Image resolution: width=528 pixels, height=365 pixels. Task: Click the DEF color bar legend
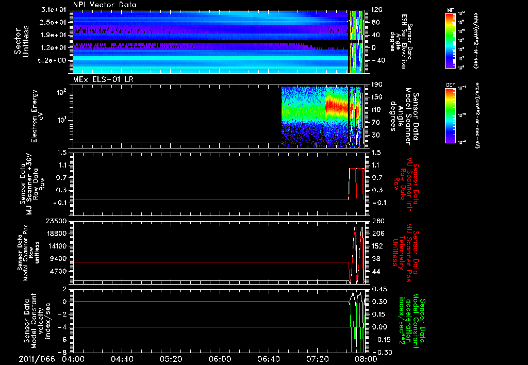(x=450, y=115)
